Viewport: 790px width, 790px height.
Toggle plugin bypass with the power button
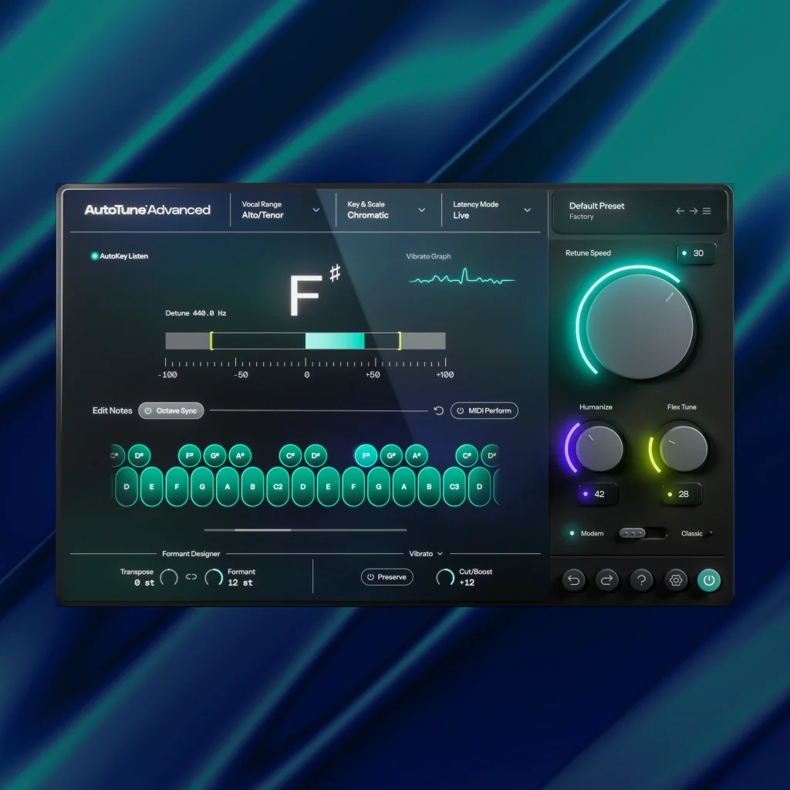point(709,580)
